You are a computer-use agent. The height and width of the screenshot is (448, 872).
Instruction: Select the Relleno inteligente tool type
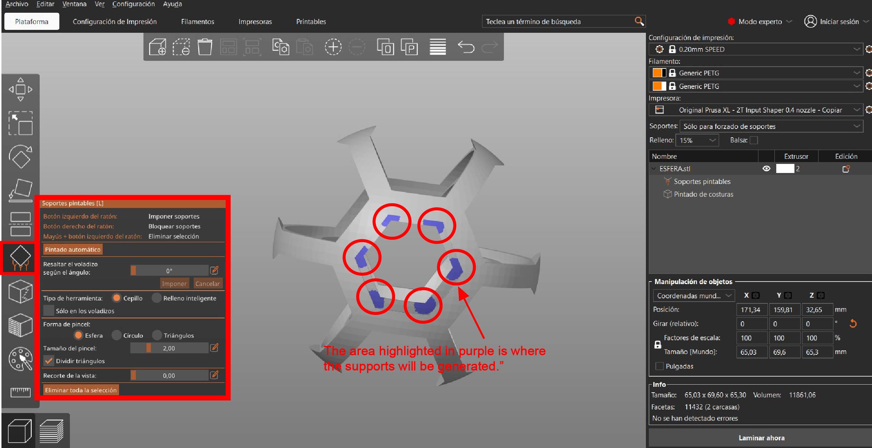(157, 298)
